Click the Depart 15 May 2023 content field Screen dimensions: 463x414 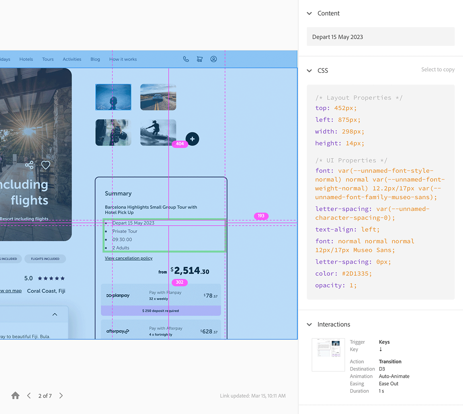[381, 37]
